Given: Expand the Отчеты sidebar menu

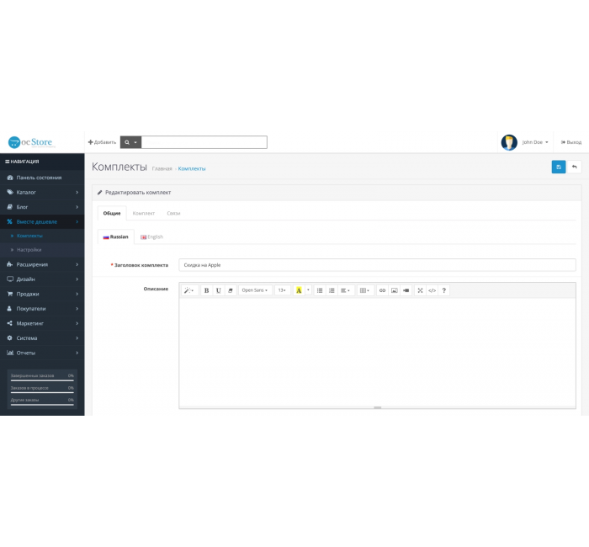Looking at the screenshot, I should pos(42,353).
